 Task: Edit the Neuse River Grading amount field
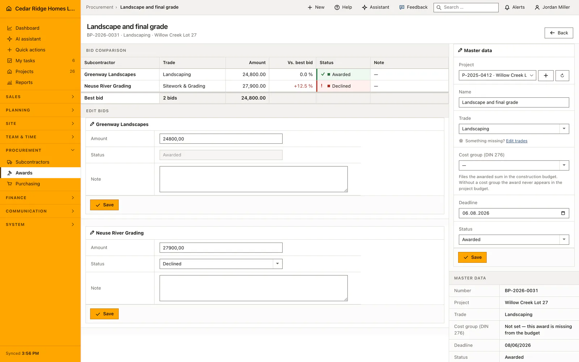pyautogui.click(x=221, y=248)
